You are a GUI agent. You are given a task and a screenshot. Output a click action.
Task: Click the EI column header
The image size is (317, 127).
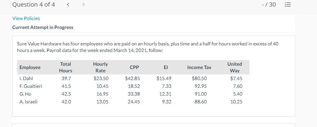click(x=166, y=68)
